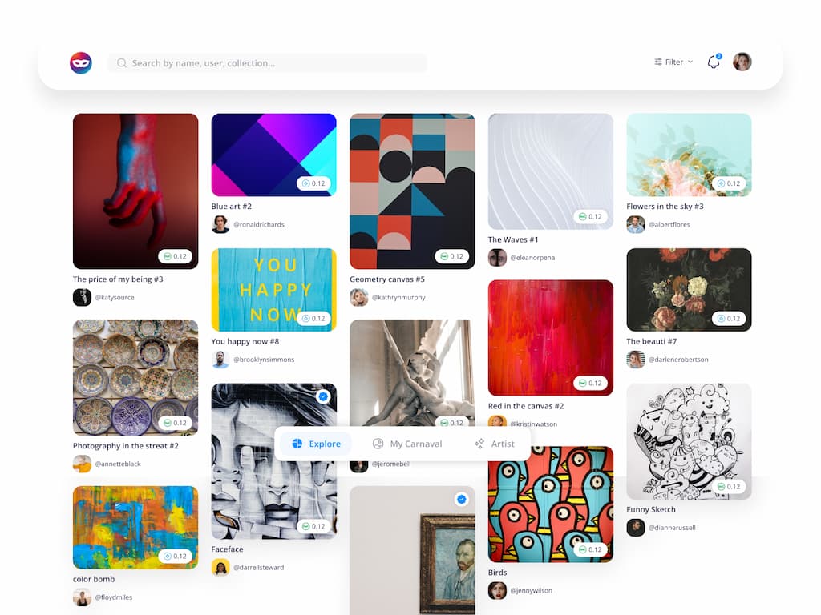Type in the search by name field
The height and width of the screenshot is (615, 821).
coord(273,63)
